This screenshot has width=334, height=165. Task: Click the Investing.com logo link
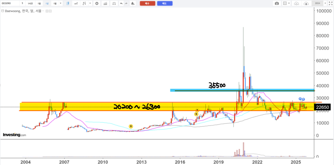(x=14, y=135)
